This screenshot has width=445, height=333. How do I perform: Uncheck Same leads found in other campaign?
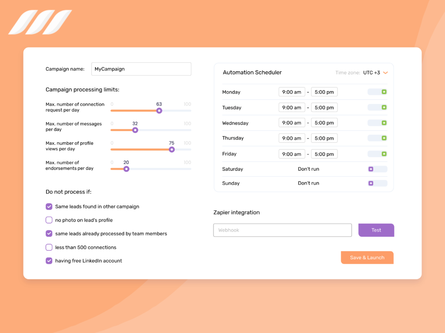49,206
